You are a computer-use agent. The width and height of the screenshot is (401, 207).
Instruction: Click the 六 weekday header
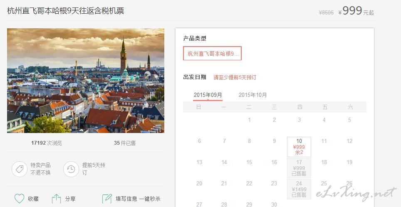click(350, 107)
